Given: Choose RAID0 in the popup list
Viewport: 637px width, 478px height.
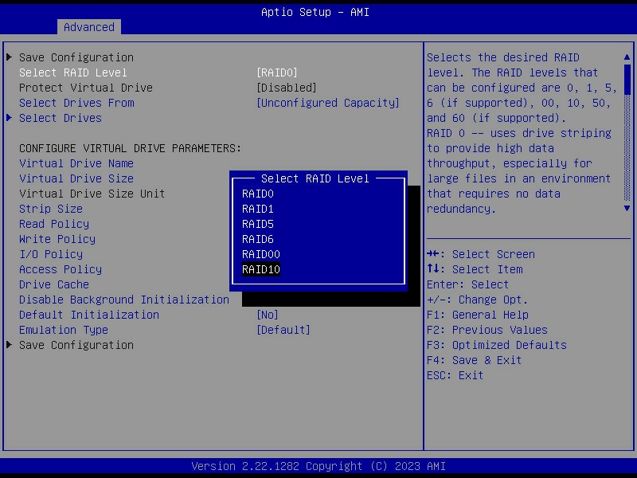Looking at the screenshot, I should point(258,194).
